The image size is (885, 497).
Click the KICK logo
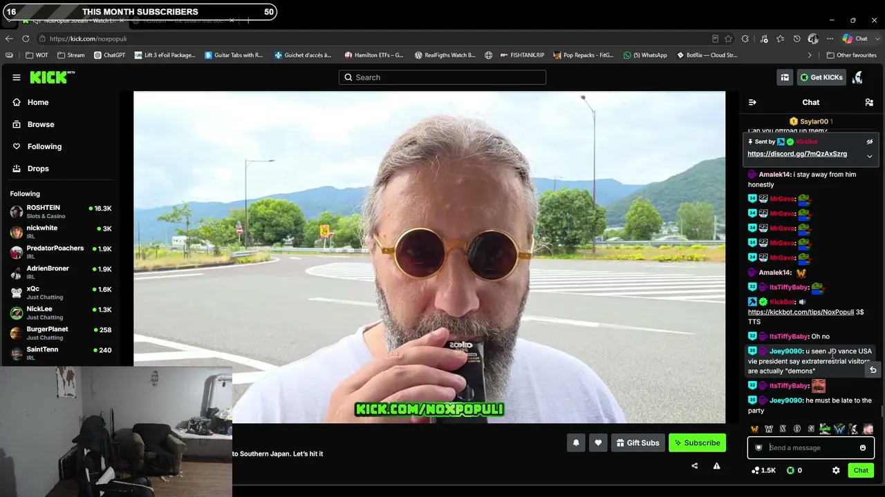[x=52, y=77]
